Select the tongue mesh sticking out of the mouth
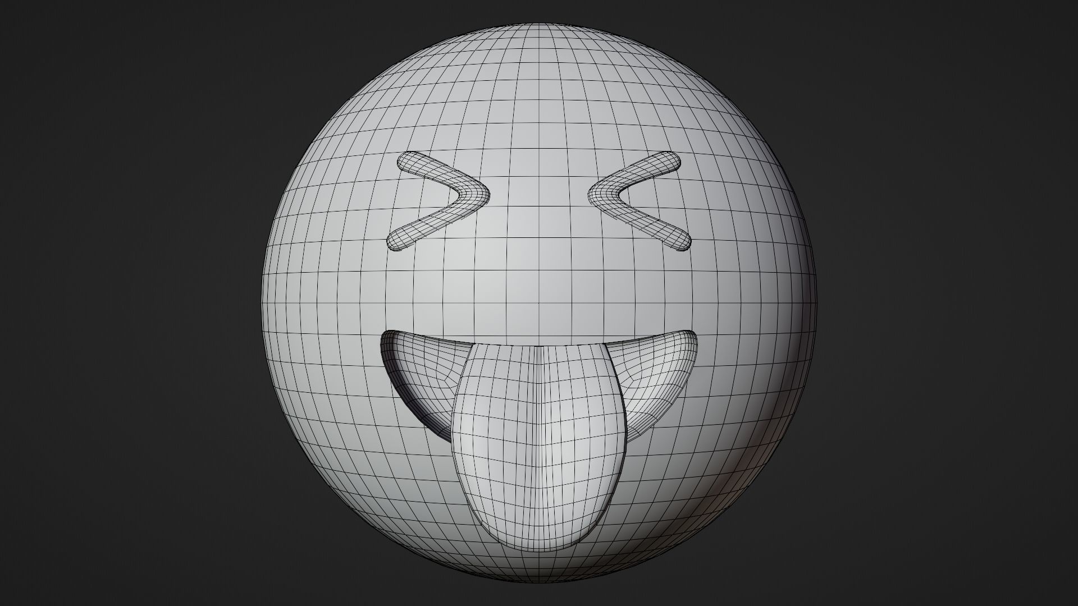The image size is (1078, 606). coord(538,449)
